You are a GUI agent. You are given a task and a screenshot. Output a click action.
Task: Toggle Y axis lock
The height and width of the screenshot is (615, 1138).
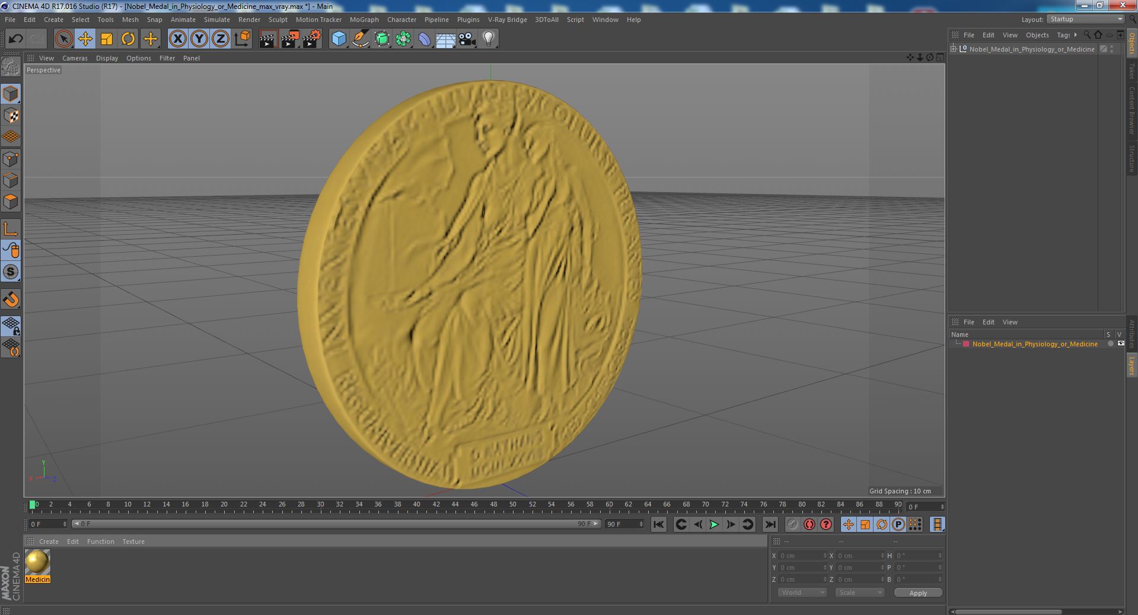point(199,39)
